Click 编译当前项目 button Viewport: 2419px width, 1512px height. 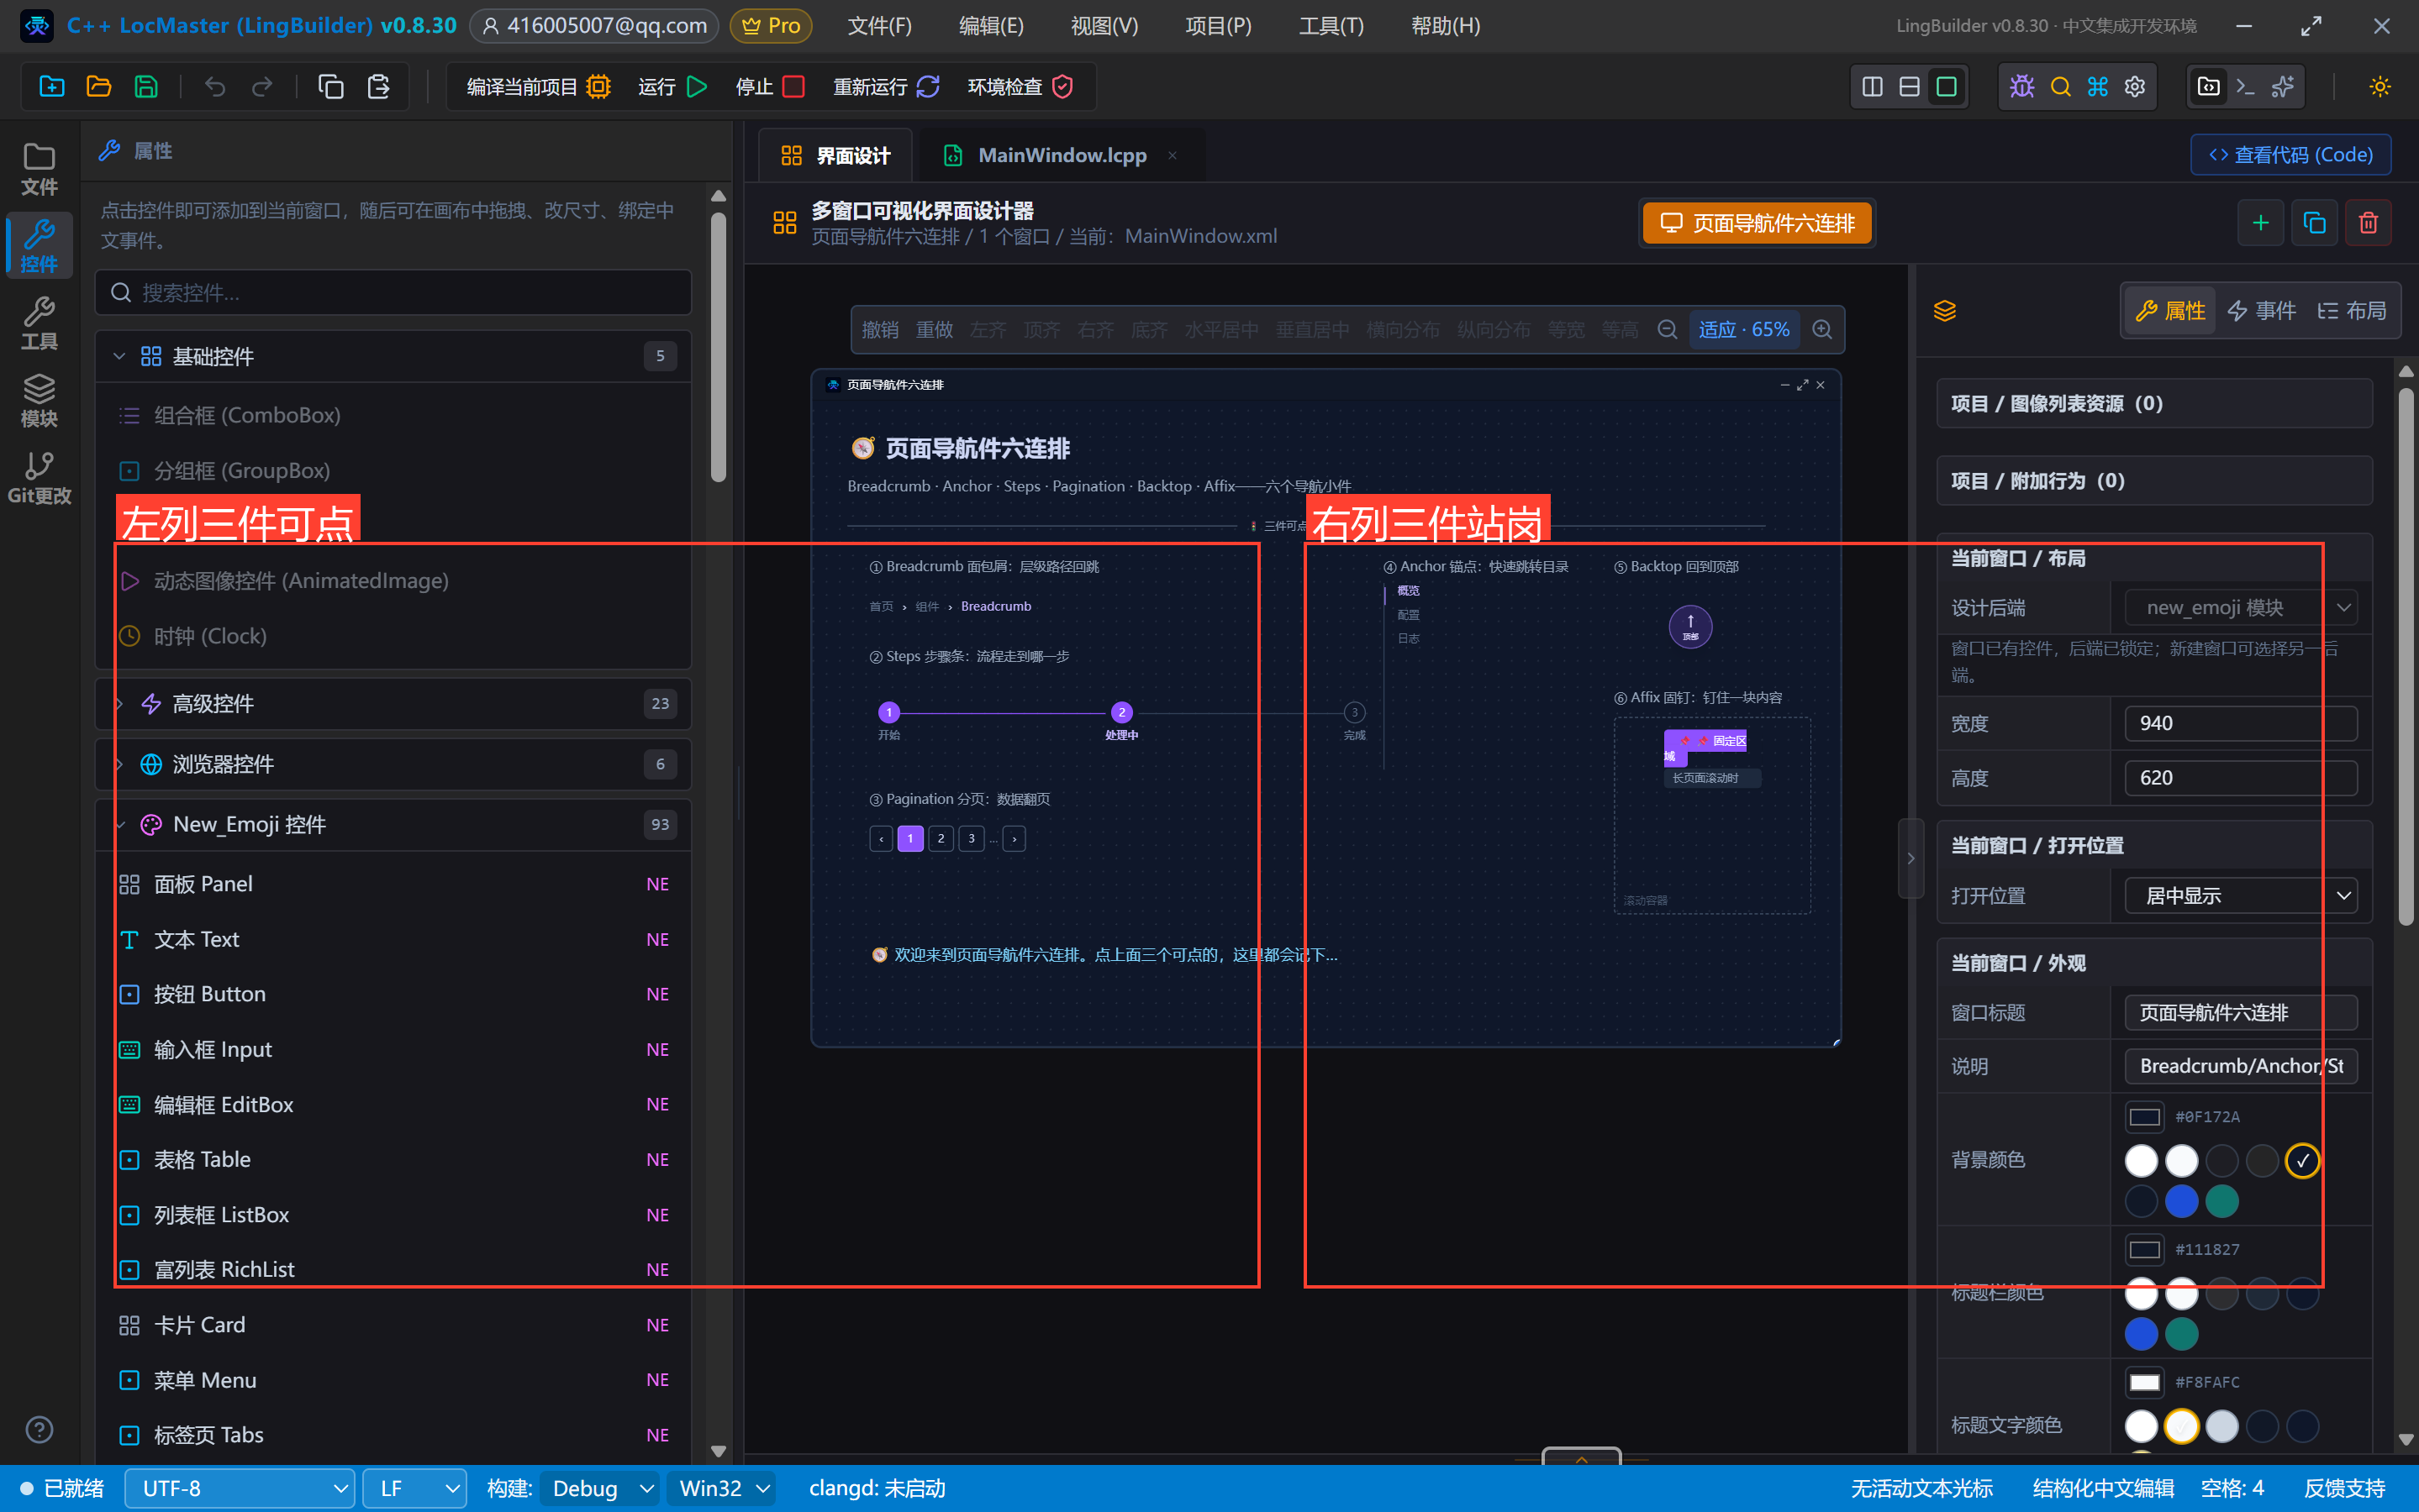538,87
